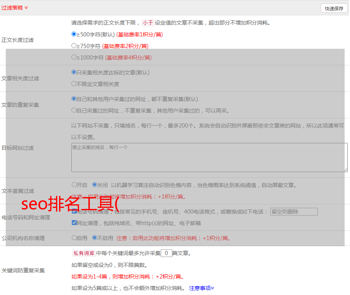Click the 正文长度过滤 label
The width and height of the screenshot is (350, 295).
coord(17,40)
